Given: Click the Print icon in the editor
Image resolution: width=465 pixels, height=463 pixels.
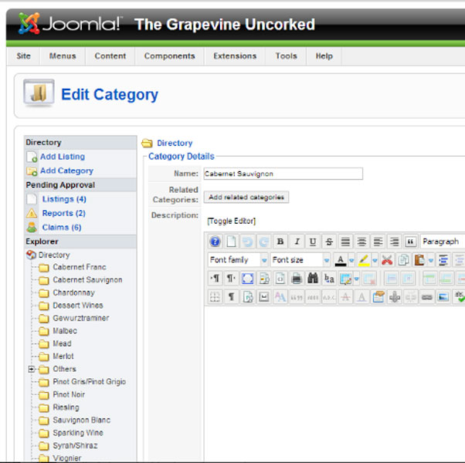Looking at the screenshot, I should 297,278.
